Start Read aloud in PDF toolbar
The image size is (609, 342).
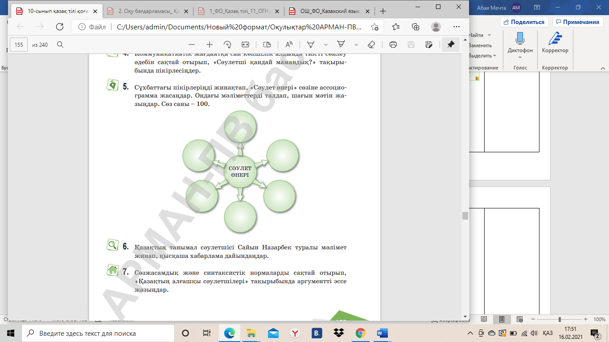coord(289,45)
